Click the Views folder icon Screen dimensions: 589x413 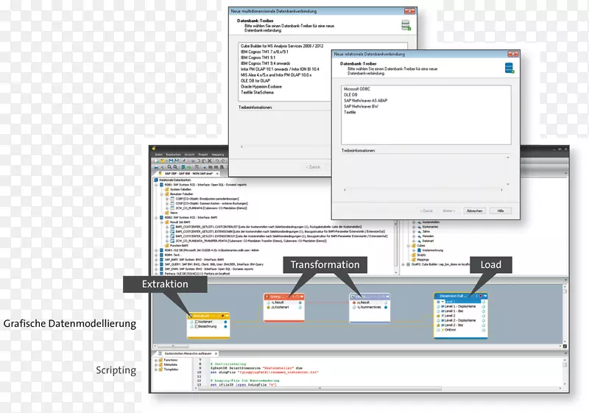pyautogui.click(x=167, y=213)
